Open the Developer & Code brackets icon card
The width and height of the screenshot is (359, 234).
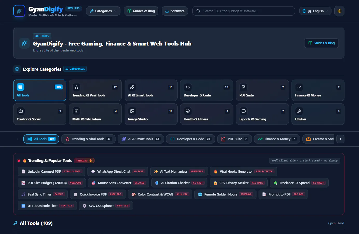(x=207, y=90)
